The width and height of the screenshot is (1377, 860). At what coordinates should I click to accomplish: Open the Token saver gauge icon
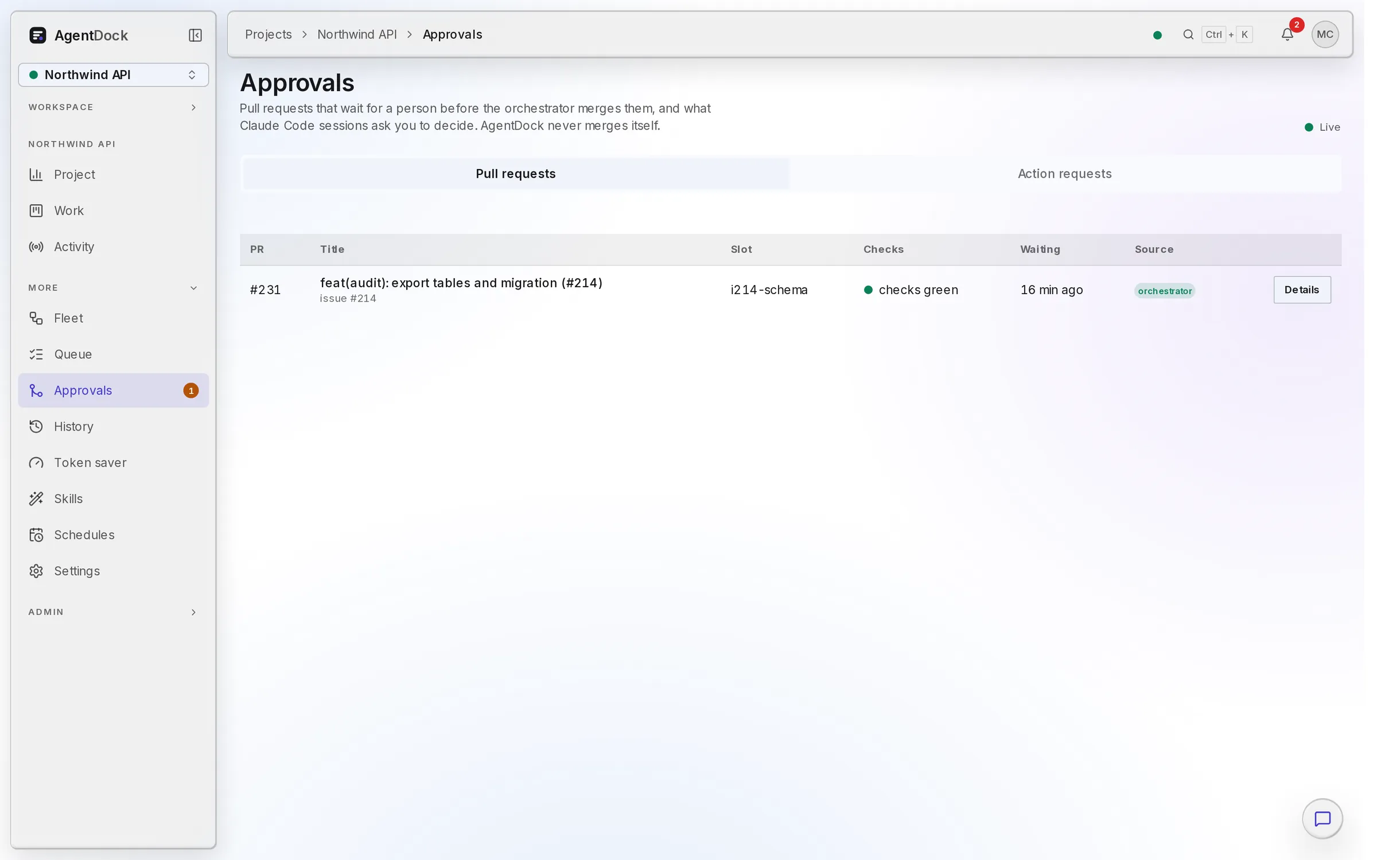coord(36,463)
